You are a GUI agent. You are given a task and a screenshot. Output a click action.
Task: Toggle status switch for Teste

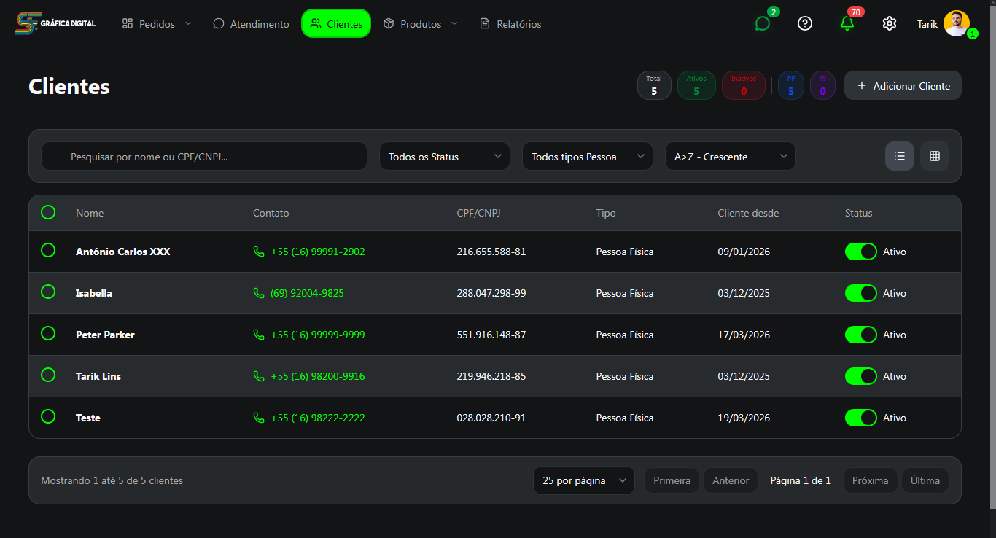tap(860, 418)
